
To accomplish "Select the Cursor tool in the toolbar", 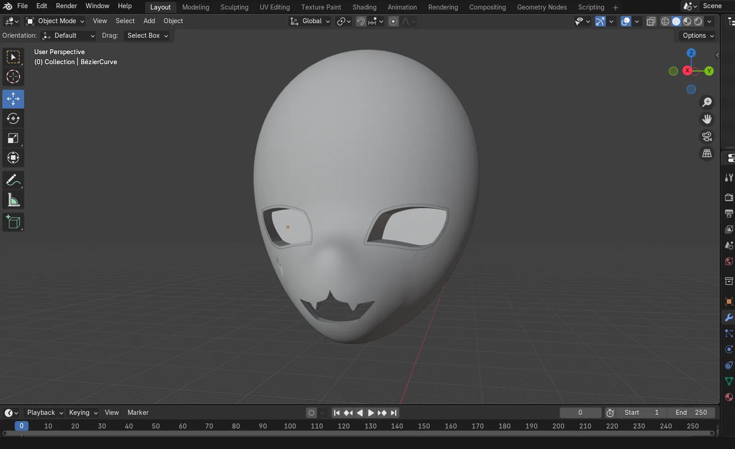I will pos(13,77).
